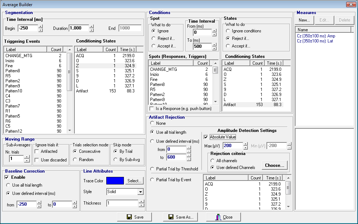
Task: Select States Accept if... option
Action: click(228, 46)
